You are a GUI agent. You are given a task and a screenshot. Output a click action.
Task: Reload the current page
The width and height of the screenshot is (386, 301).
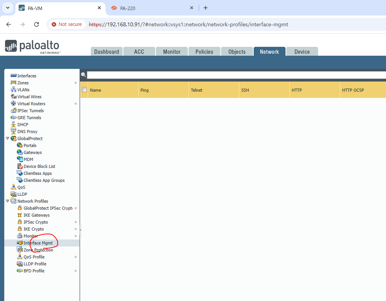tap(36, 24)
